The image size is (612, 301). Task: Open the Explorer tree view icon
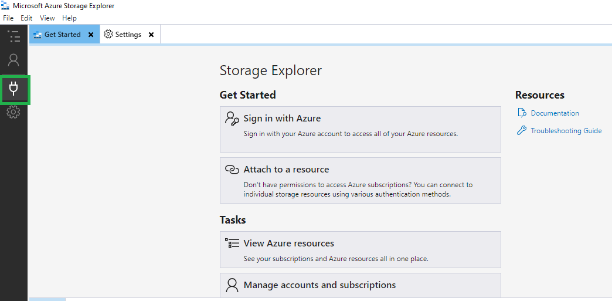pos(13,36)
